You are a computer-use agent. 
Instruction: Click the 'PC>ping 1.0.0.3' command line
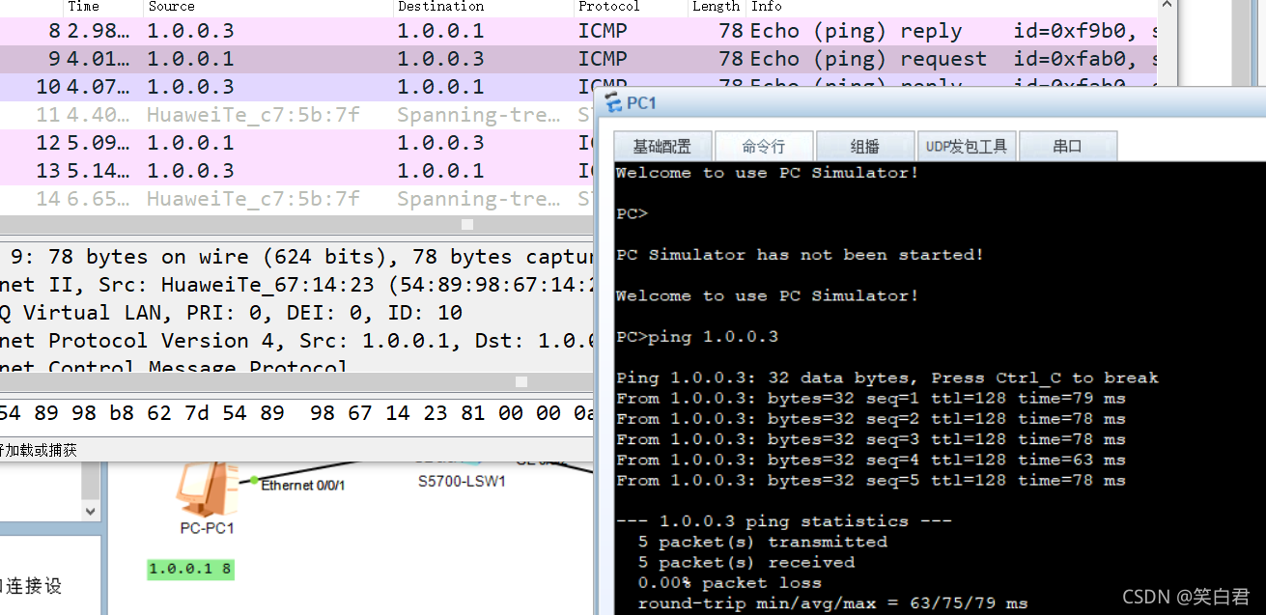coord(696,337)
